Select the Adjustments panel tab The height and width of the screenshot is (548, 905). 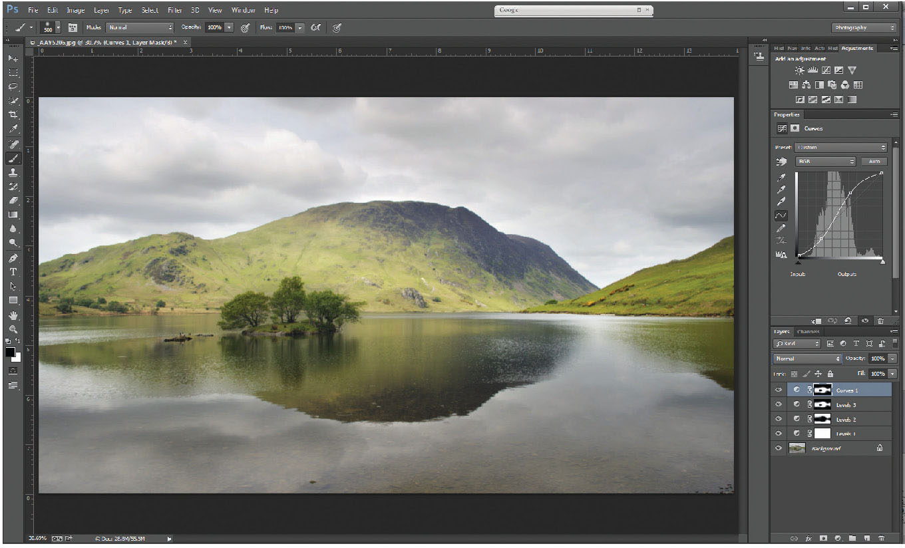tap(858, 48)
